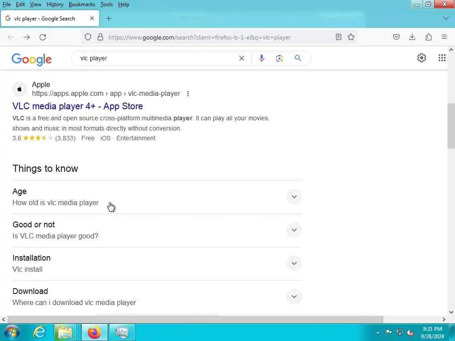455x341 pixels.
Task: Open a new tab
Action: click(x=108, y=19)
